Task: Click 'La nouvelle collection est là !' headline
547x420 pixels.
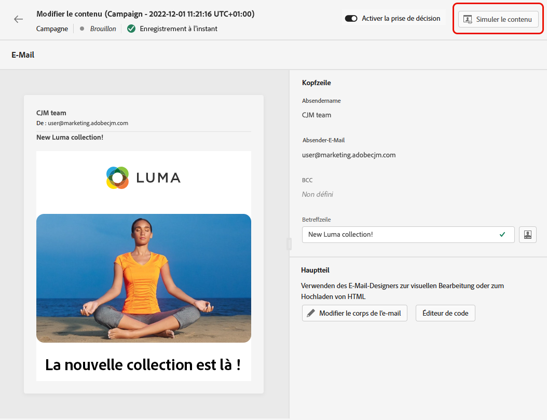Action: tap(143, 364)
